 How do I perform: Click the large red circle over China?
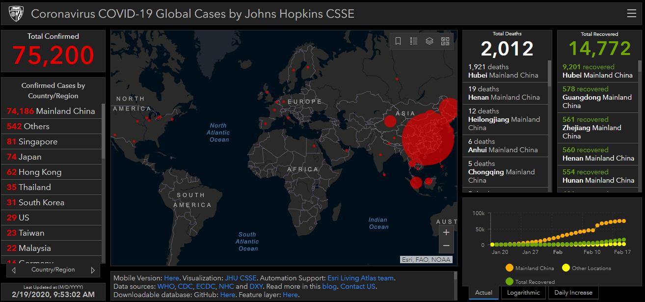429,138
